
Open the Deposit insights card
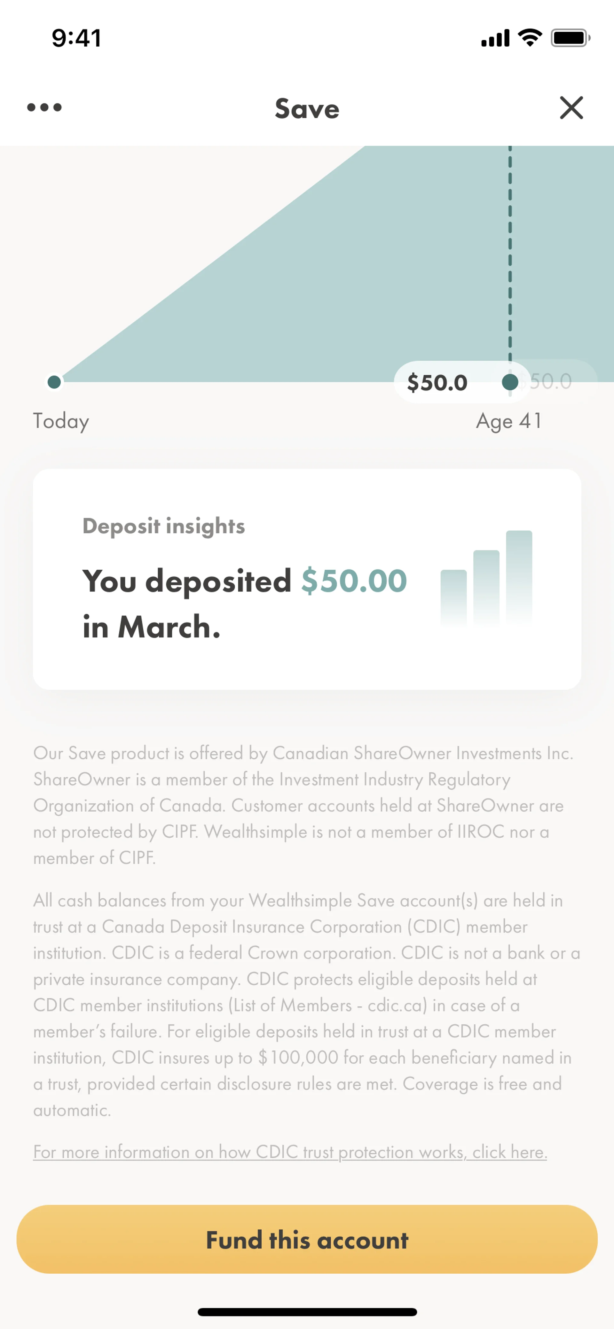[x=307, y=579]
